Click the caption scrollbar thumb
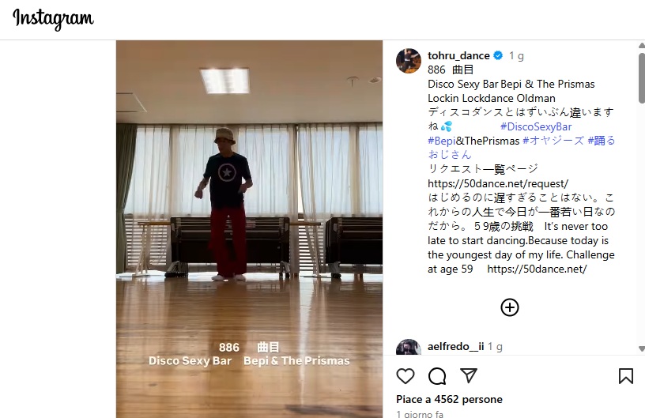 641,77
